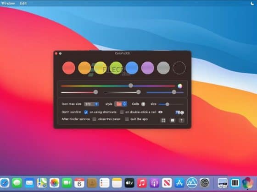
Task: Pick the green color circle
Action: (116, 68)
